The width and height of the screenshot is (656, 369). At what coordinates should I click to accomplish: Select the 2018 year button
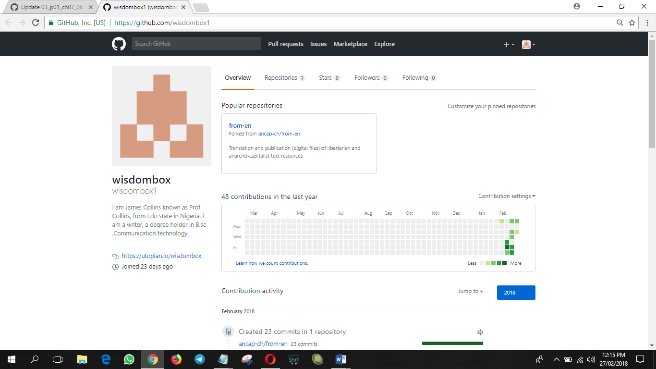tap(516, 293)
